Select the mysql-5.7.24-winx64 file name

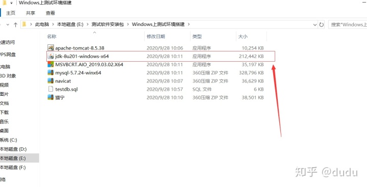tap(78, 73)
